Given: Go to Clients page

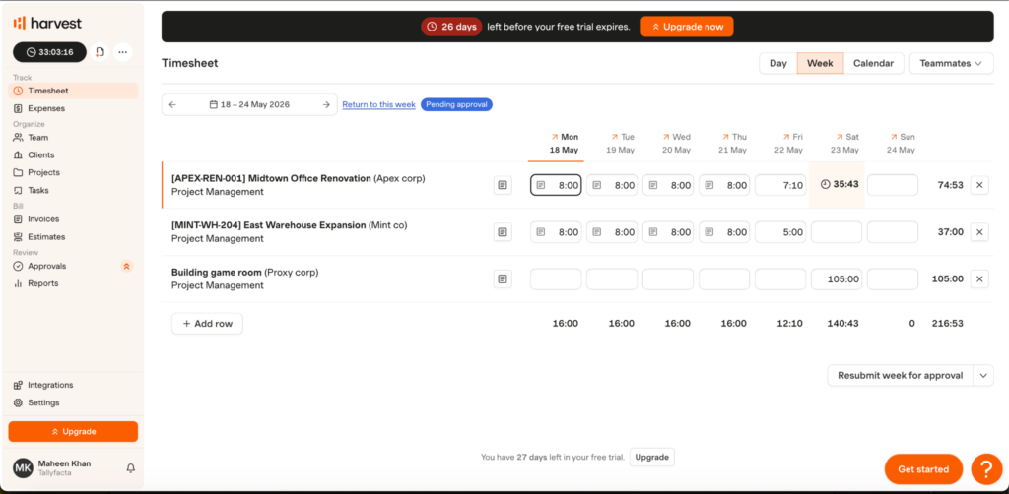Looking at the screenshot, I should click(x=73, y=154).
